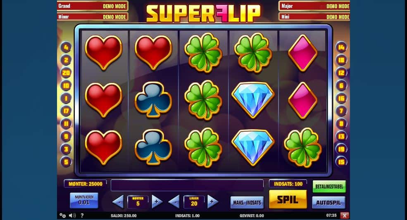
Task: Click the Major jackpot banner
Action: (x=314, y=6)
